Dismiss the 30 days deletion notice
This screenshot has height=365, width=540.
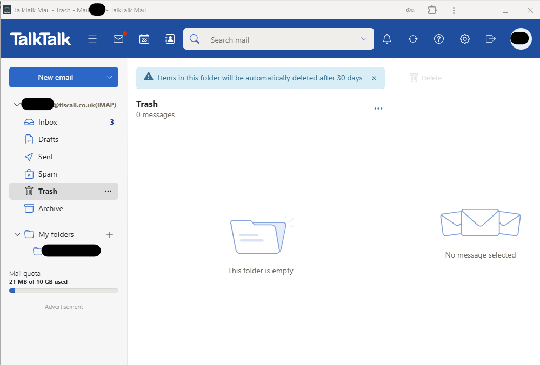(374, 78)
